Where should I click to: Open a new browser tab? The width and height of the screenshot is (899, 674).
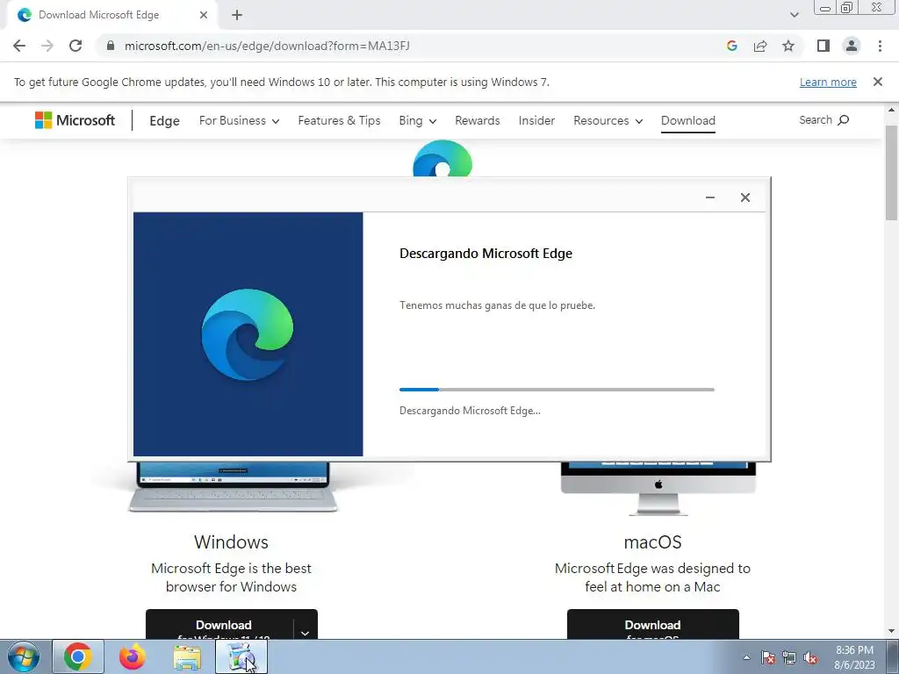click(237, 15)
